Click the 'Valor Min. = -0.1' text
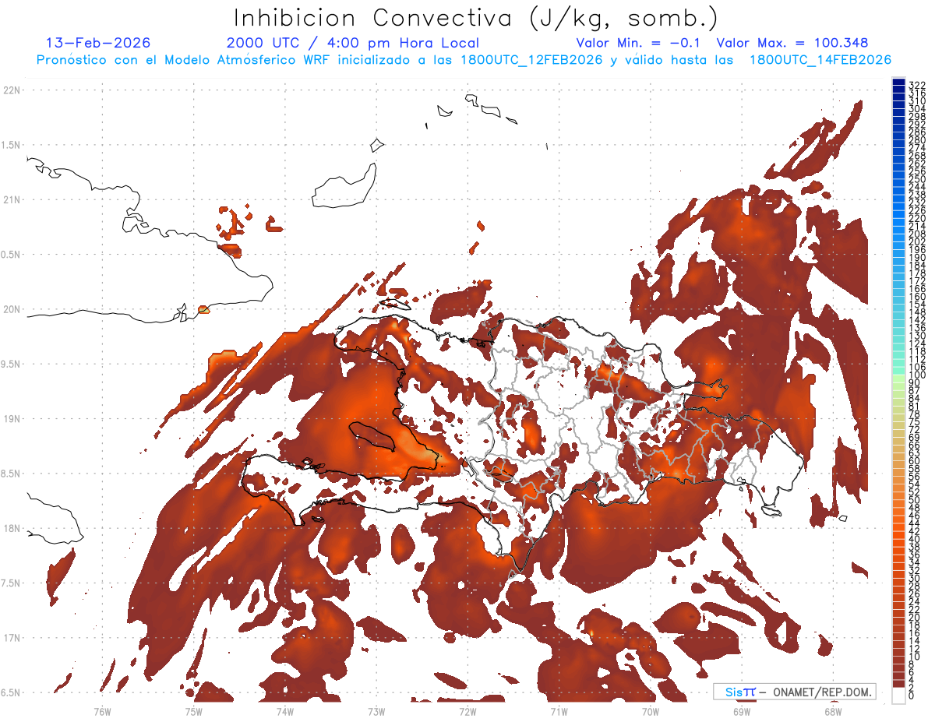Viewport: 935px width, 722px height. 638,43
